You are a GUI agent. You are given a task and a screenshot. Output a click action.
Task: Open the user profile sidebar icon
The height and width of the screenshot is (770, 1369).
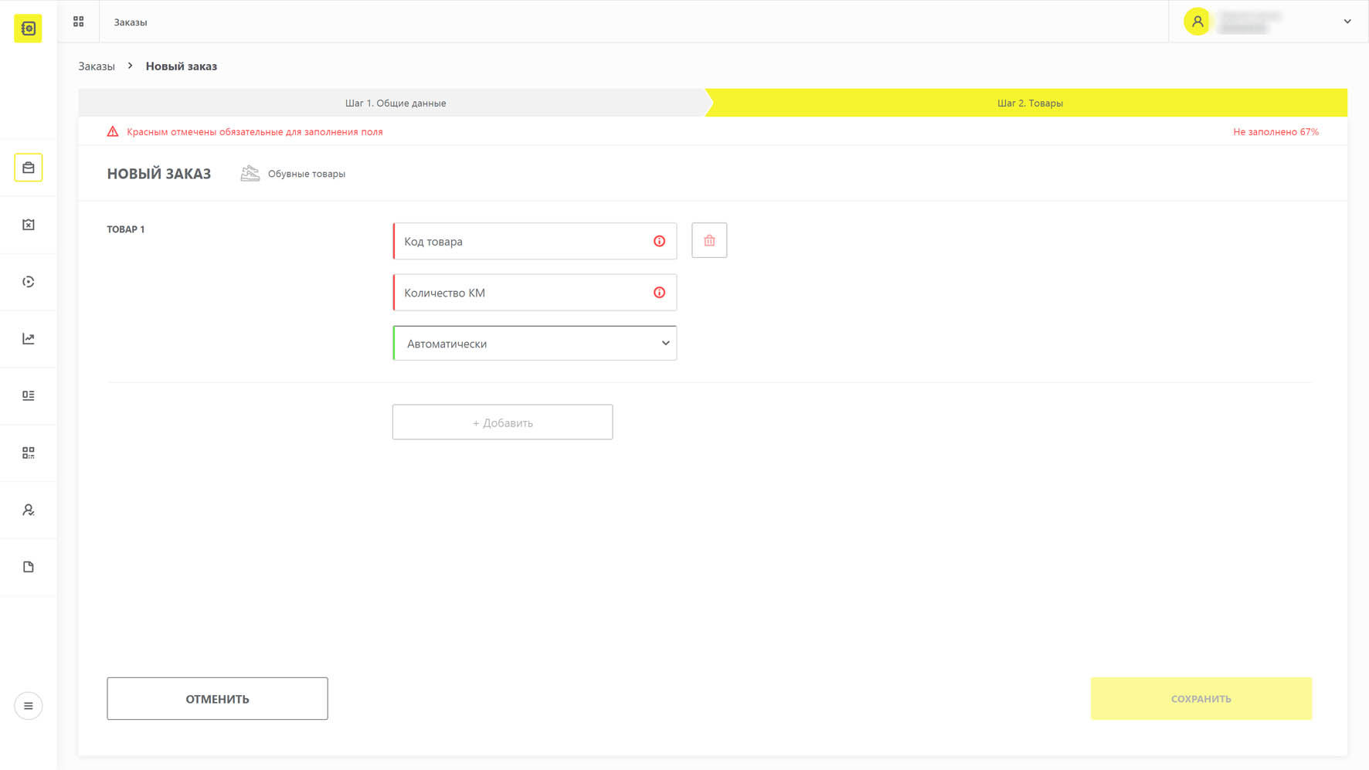[29, 510]
